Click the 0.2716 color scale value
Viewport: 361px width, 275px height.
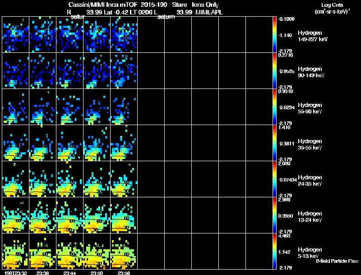286,55
